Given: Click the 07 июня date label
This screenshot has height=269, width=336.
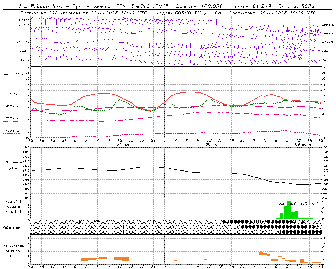Looking at the screenshot, I should coord(124,144).
